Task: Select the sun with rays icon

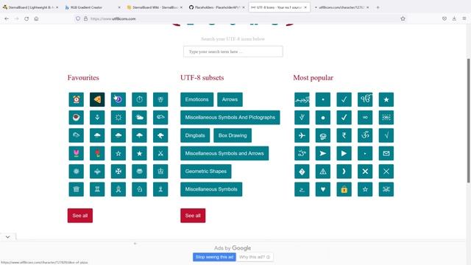Action: pyautogui.click(x=118, y=118)
